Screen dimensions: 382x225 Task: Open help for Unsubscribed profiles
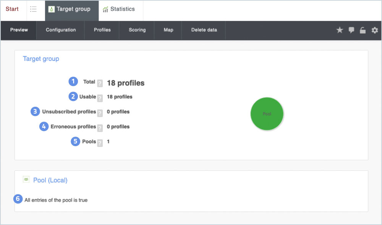click(100, 113)
